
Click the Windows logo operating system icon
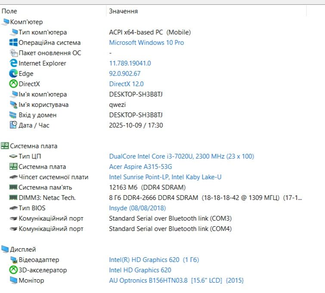point(13,43)
